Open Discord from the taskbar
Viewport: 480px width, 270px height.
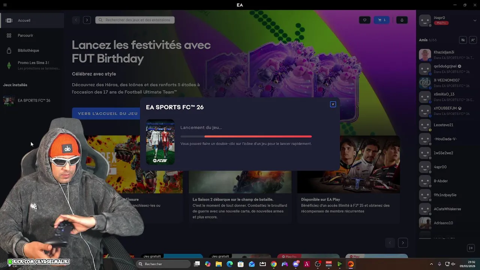click(296, 264)
